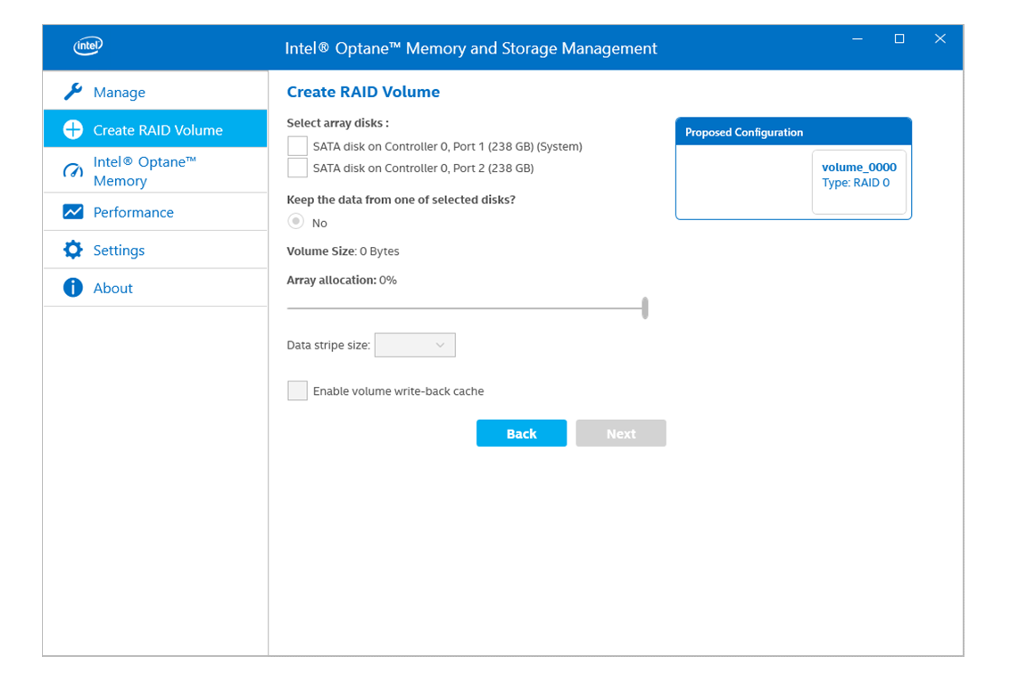Click the Performance chart icon

coord(73,212)
